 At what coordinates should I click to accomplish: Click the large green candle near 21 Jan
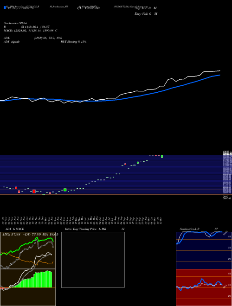point(65,190)
